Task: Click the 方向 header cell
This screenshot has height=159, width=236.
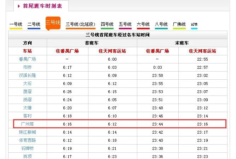Action: (27, 43)
